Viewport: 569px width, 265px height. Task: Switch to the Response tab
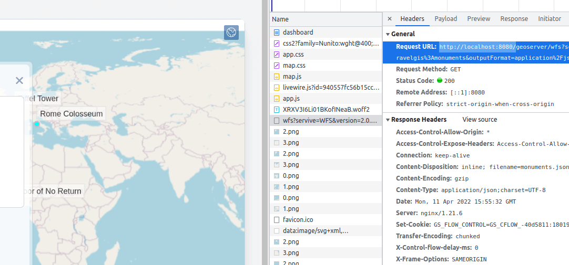[514, 19]
